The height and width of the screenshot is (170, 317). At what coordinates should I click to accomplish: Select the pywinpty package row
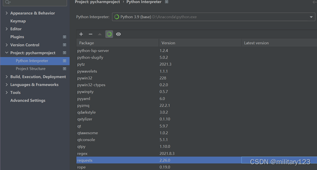[197, 92]
